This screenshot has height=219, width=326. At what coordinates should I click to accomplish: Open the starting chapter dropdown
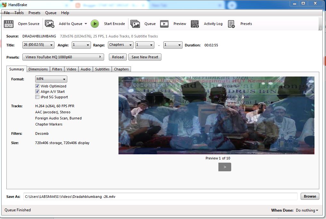click(x=145, y=45)
